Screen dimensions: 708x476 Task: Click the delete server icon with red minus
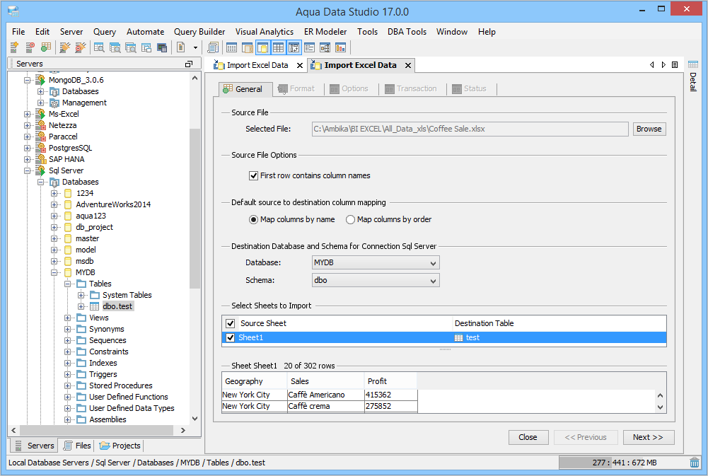(x=30, y=47)
